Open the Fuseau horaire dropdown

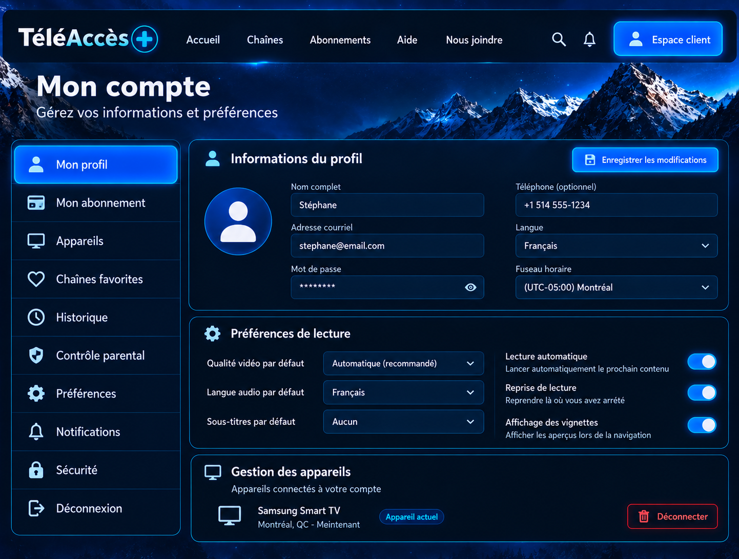point(617,287)
